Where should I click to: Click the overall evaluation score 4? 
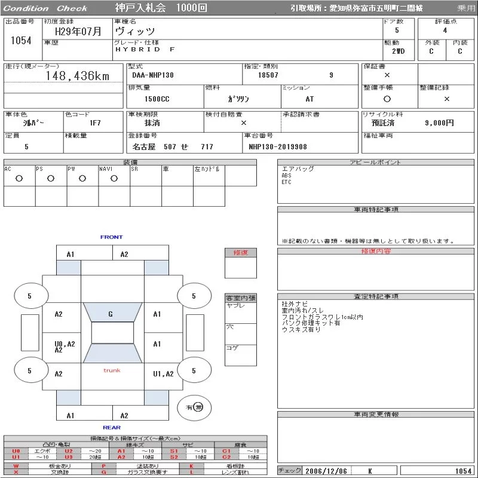tap(445, 30)
